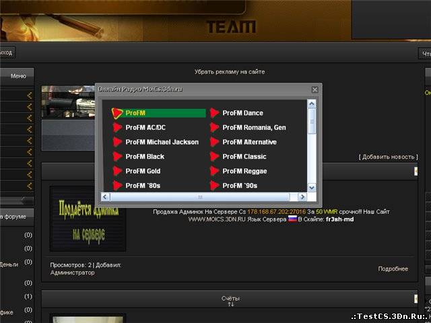This screenshot has width=431, height=323.
Task: Select the ProFM AC/DC station
Action: (x=145, y=127)
